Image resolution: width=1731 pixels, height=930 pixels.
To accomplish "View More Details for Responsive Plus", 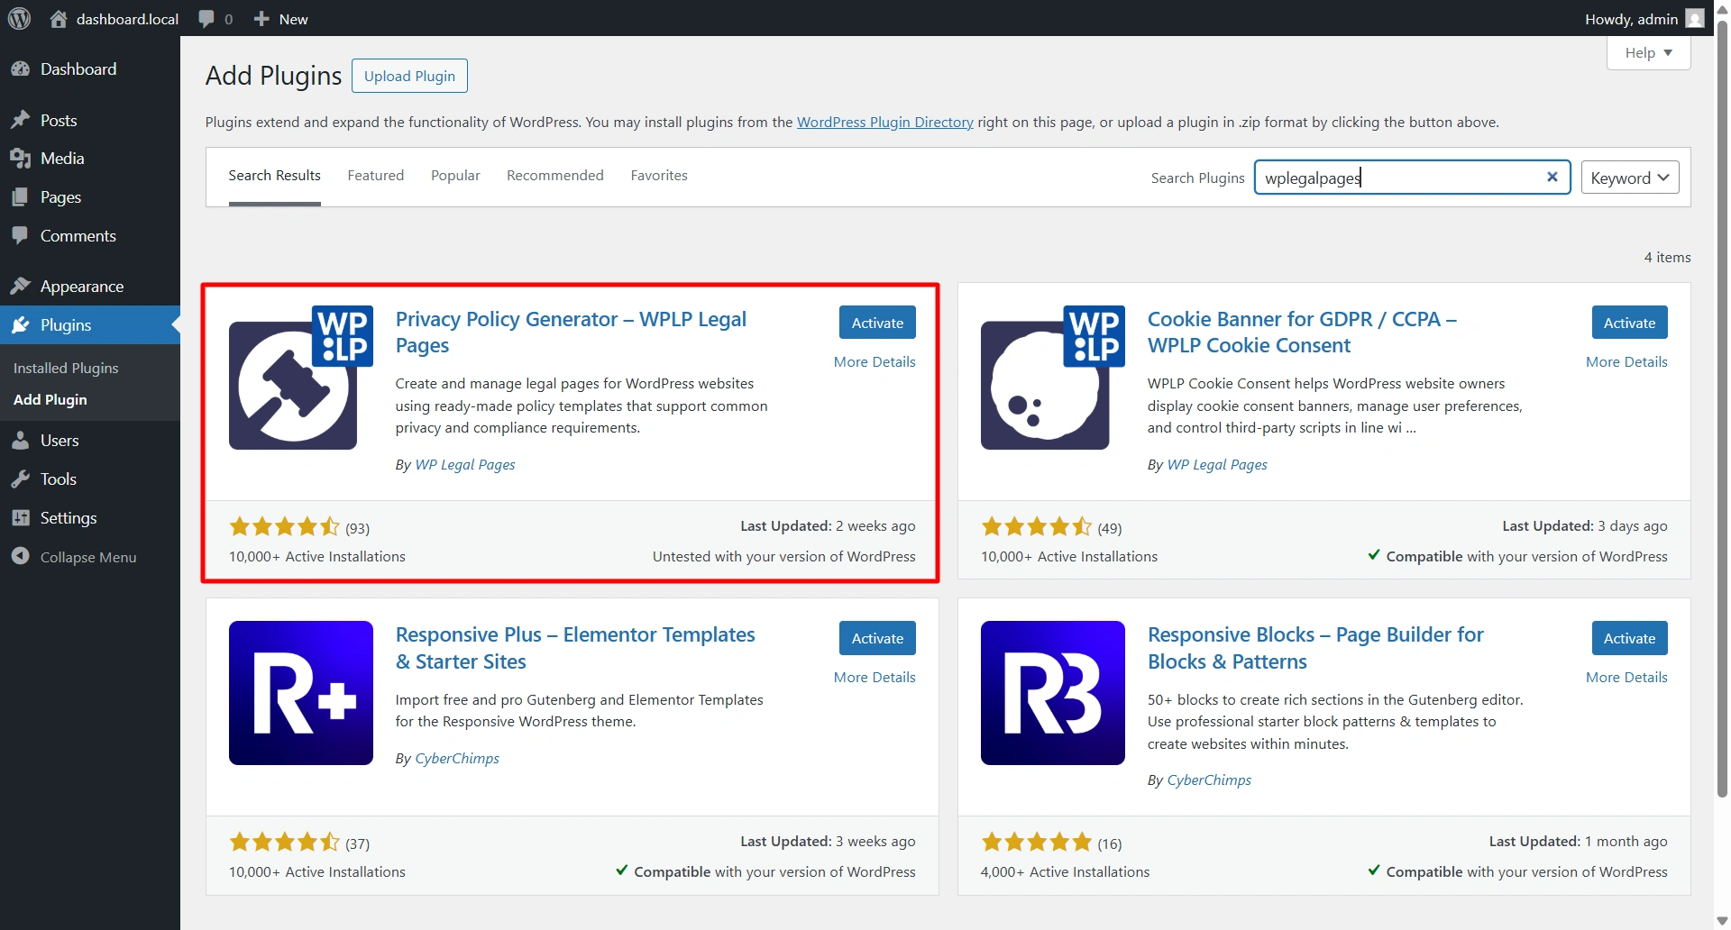I will (875, 677).
